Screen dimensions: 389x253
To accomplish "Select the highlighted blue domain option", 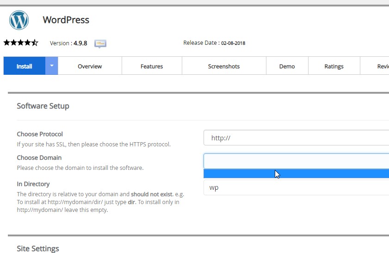I will click(x=296, y=174).
